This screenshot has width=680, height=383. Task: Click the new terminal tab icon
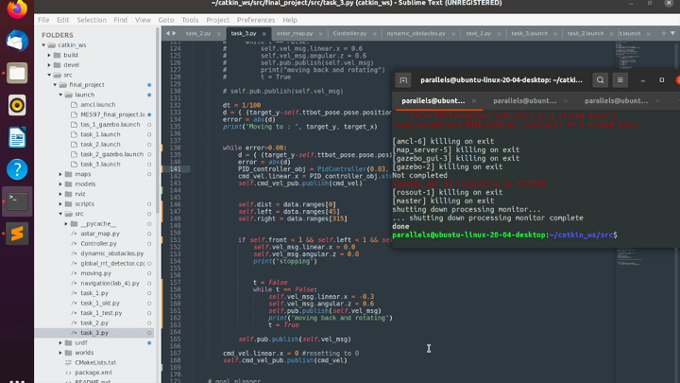[x=403, y=80]
